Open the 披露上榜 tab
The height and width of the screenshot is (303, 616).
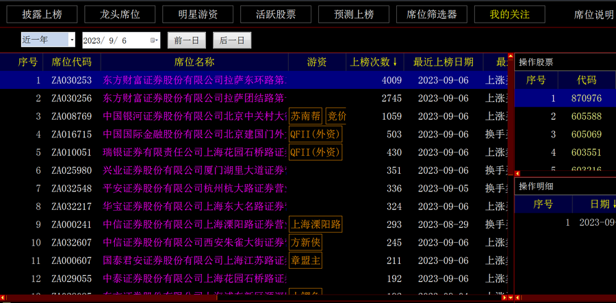point(42,14)
